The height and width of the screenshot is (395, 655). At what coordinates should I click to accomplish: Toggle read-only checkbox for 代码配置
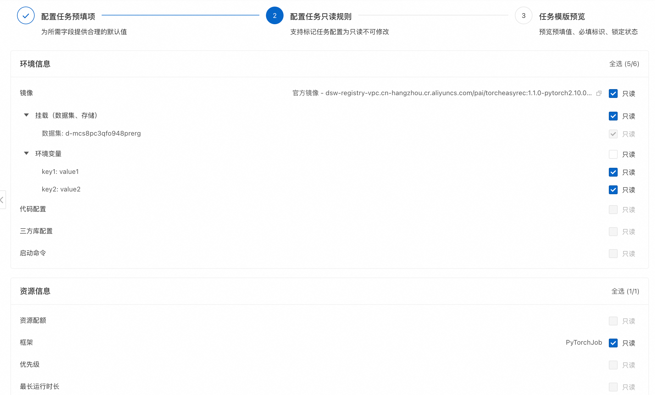[x=613, y=210]
